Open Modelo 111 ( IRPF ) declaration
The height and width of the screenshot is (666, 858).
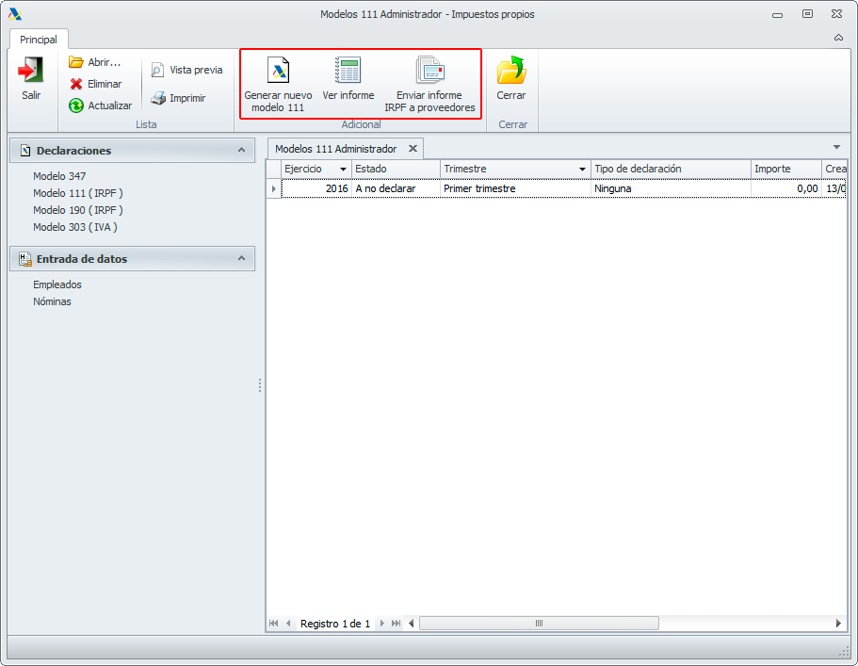coord(78,193)
